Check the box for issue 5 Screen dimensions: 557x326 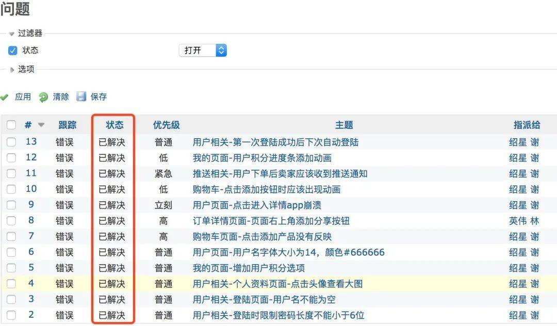click(x=11, y=268)
